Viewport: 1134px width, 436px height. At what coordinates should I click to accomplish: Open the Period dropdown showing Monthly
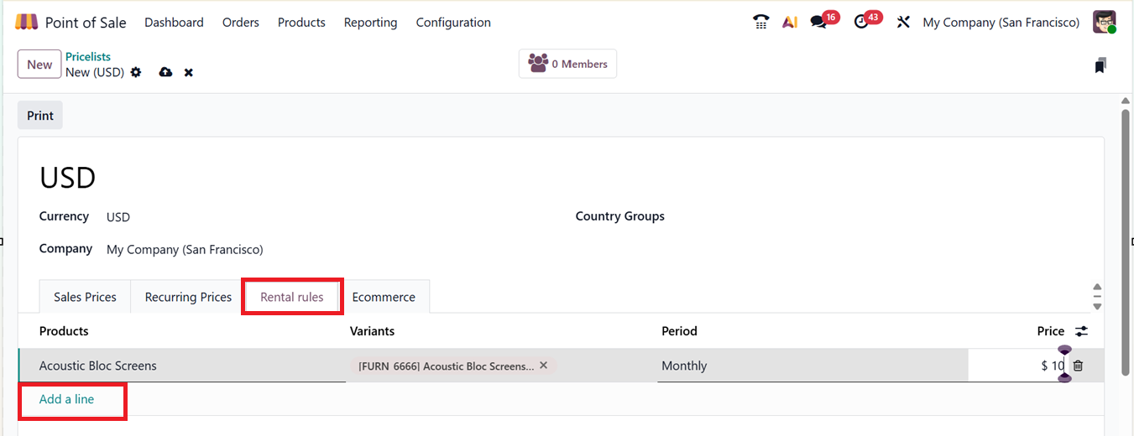[x=806, y=366]
